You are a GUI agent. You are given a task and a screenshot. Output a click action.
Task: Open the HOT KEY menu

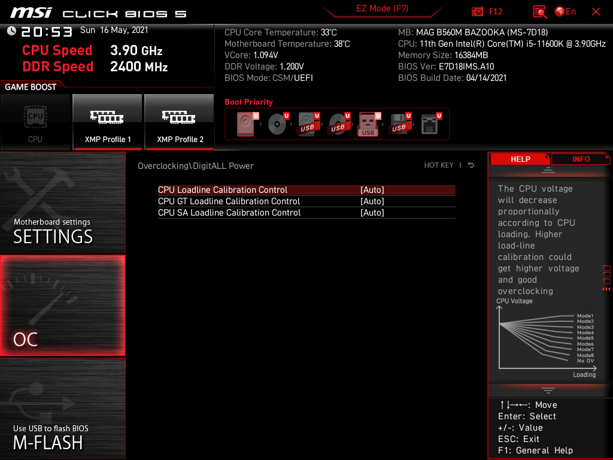pyautogui.click(x=439, y=165)
